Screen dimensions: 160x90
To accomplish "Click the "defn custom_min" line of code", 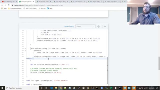I will tap(68, 38).
